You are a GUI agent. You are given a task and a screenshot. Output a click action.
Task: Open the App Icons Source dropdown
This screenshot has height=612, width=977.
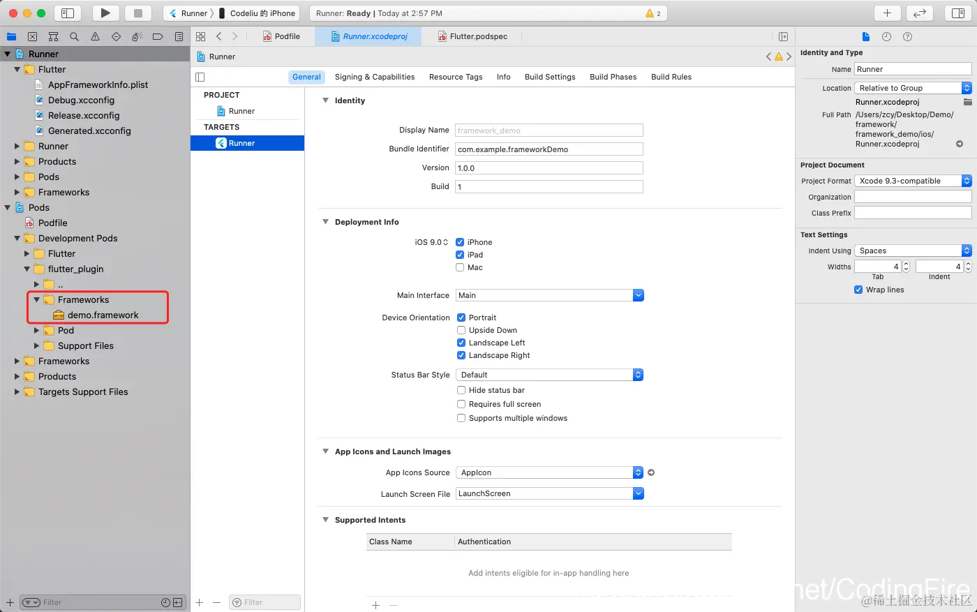tap(550, 472)
